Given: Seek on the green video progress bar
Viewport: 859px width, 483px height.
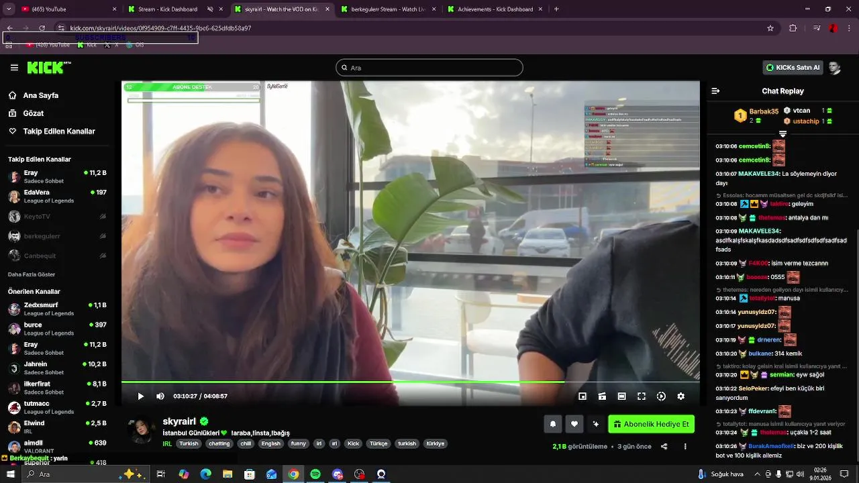Looking at the screenshot, I should (x=410, y=382).
